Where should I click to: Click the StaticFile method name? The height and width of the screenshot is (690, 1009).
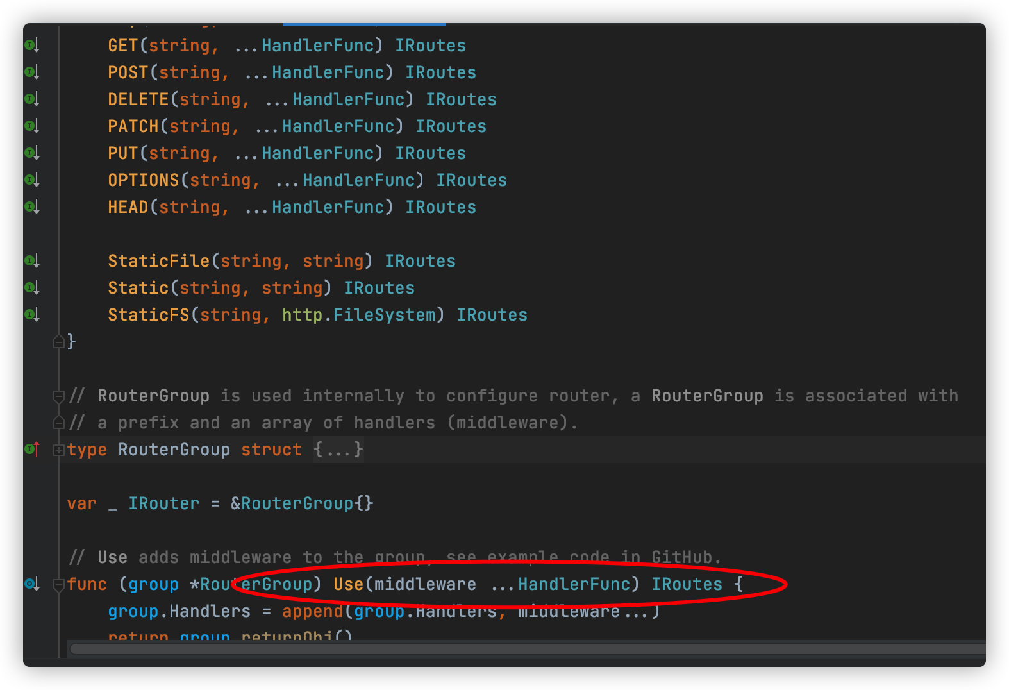coord(159,261)
